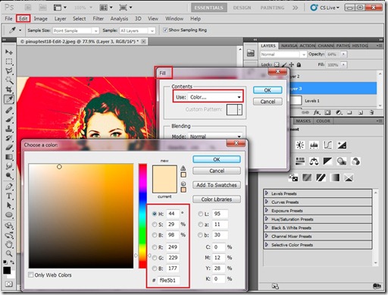Uncheck Show Sampling Ring
Image resolution: width=388 pixels, height=295 pixels.
tap(165, 30)
